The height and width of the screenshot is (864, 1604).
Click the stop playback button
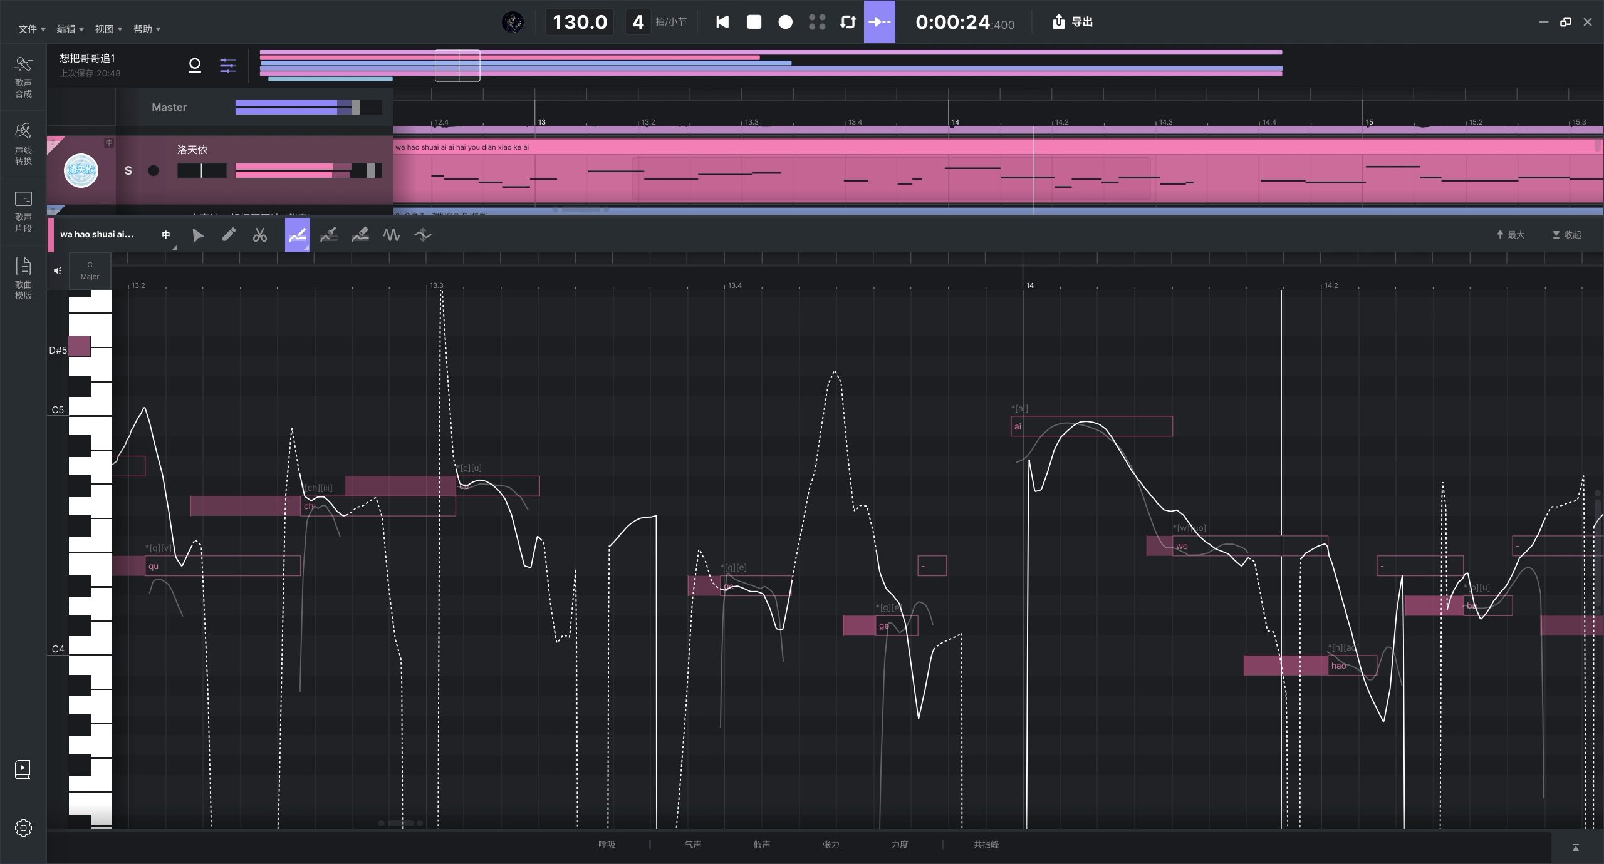(x=754, y=22)
